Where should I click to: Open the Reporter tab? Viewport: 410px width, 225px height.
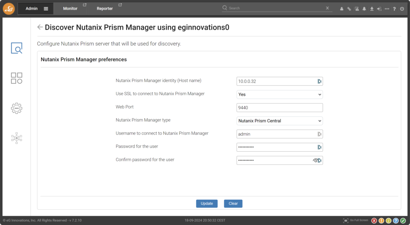click(105, 9)
